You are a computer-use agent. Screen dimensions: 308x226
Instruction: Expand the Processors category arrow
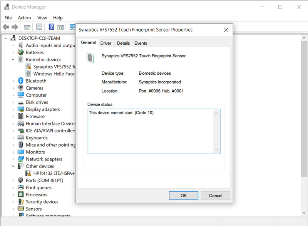point(13,194)
